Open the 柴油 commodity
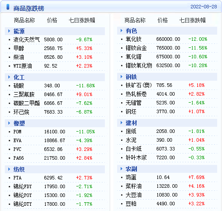 click(18, 57)
